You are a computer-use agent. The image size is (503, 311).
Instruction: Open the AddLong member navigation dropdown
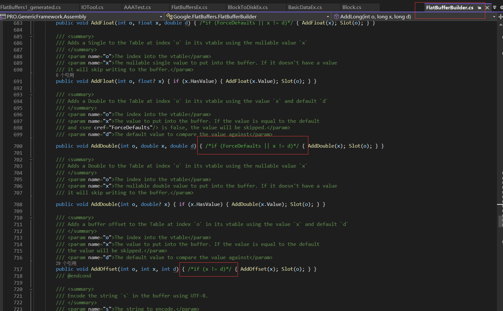pos(494,16)
